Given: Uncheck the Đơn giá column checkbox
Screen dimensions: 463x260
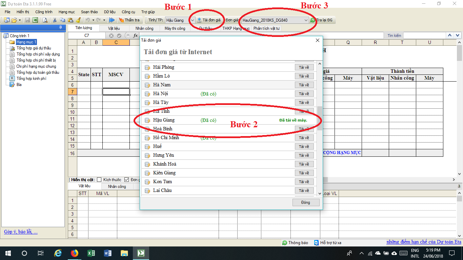Looking at the screenshot, I should point(127,180).
